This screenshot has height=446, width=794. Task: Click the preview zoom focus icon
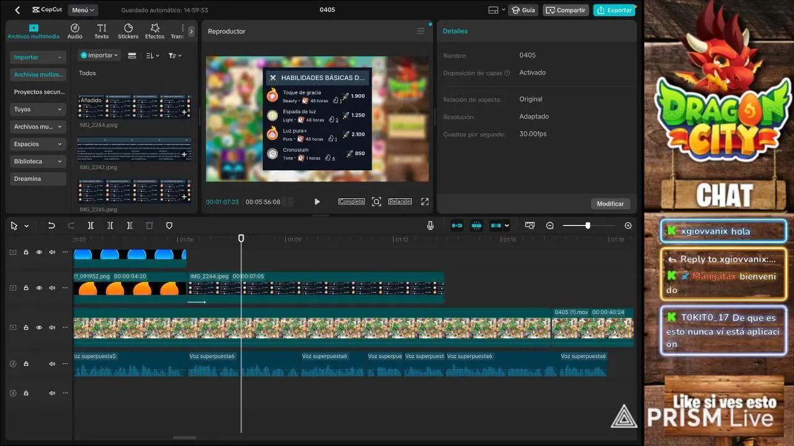[x=377, y=201]
